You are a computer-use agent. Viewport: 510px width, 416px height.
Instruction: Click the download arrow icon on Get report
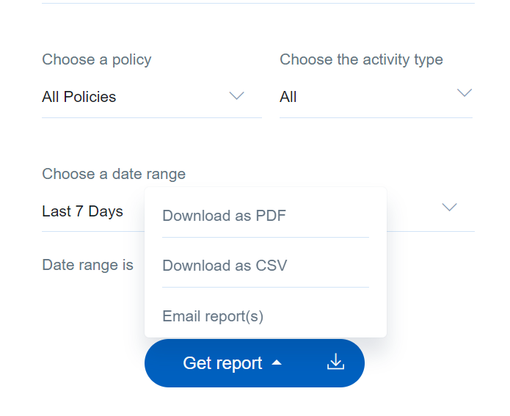335,362
